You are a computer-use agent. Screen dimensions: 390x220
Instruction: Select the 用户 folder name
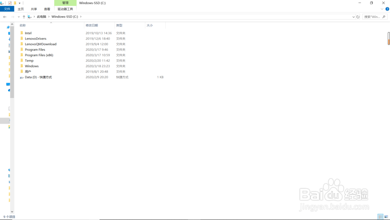coord(28,72)
